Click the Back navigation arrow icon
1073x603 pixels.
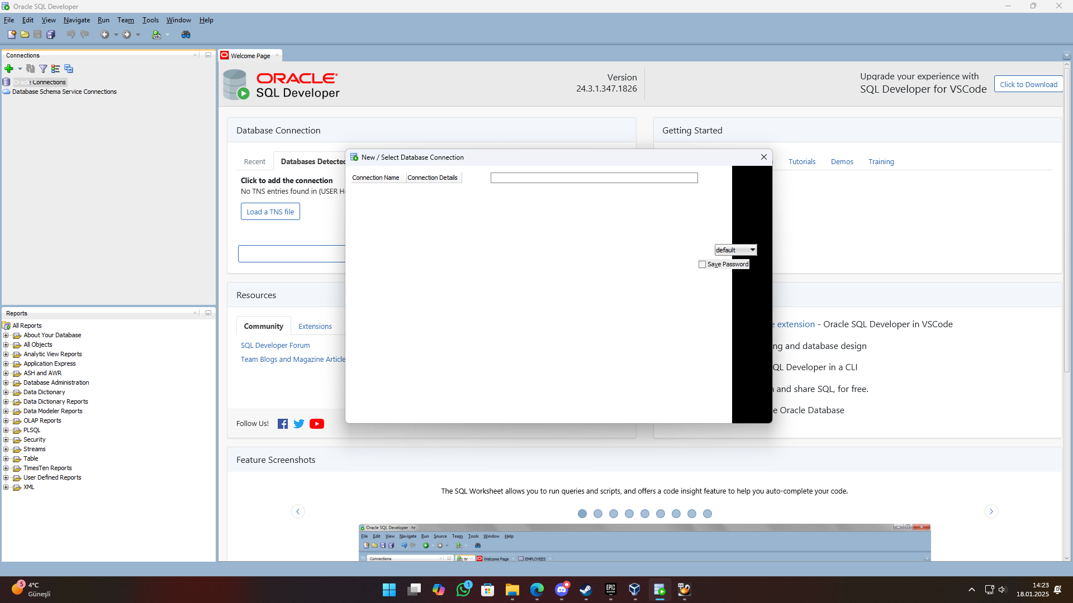point(105,35)
